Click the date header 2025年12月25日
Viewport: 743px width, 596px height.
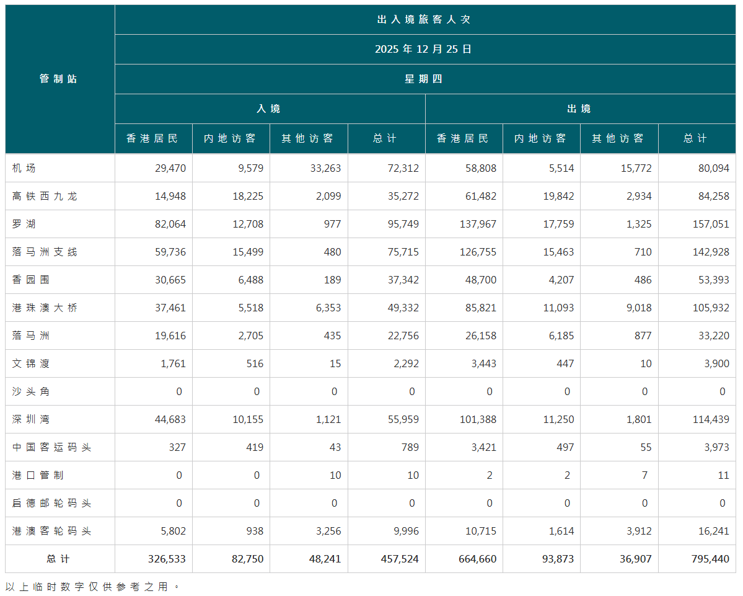click(424, 50)
